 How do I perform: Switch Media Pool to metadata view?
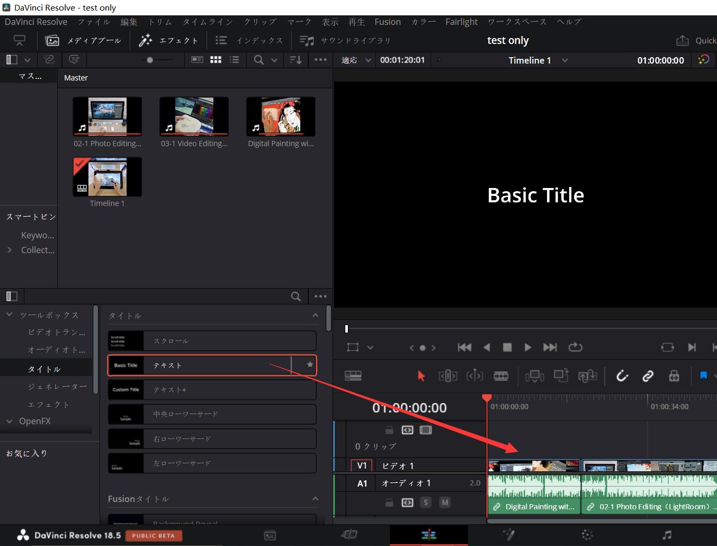[x=197, y=60]
